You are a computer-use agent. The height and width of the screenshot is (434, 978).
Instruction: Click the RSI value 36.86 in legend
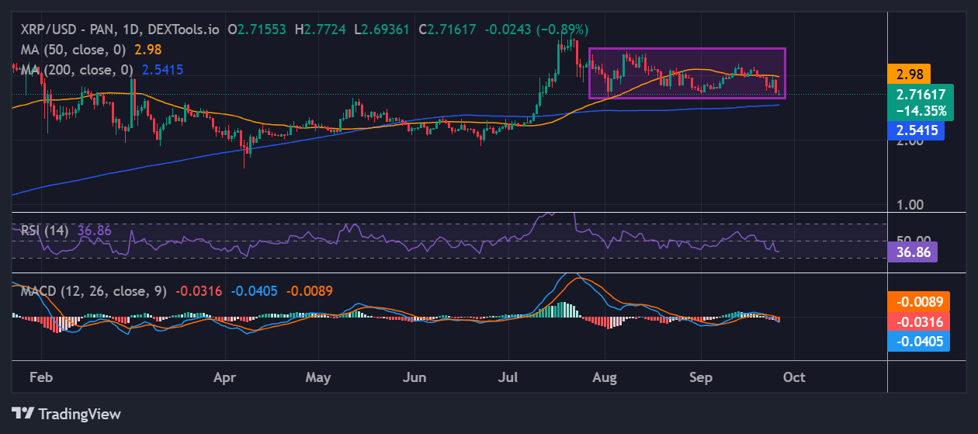point(95,231)
